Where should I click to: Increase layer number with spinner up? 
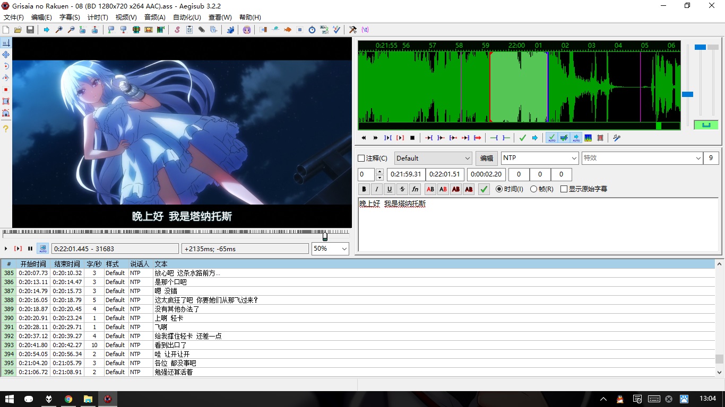[x=379, y=171]
